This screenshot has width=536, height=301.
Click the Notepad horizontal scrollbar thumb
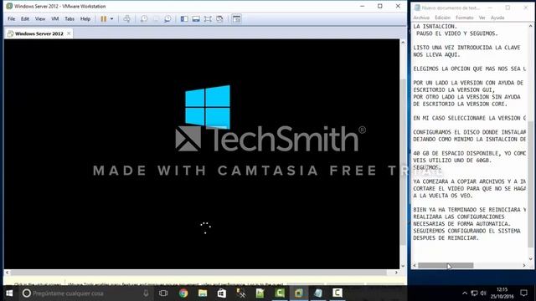[446, 266]
